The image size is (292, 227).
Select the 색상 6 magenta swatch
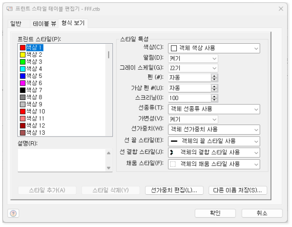tap(23, 83)
